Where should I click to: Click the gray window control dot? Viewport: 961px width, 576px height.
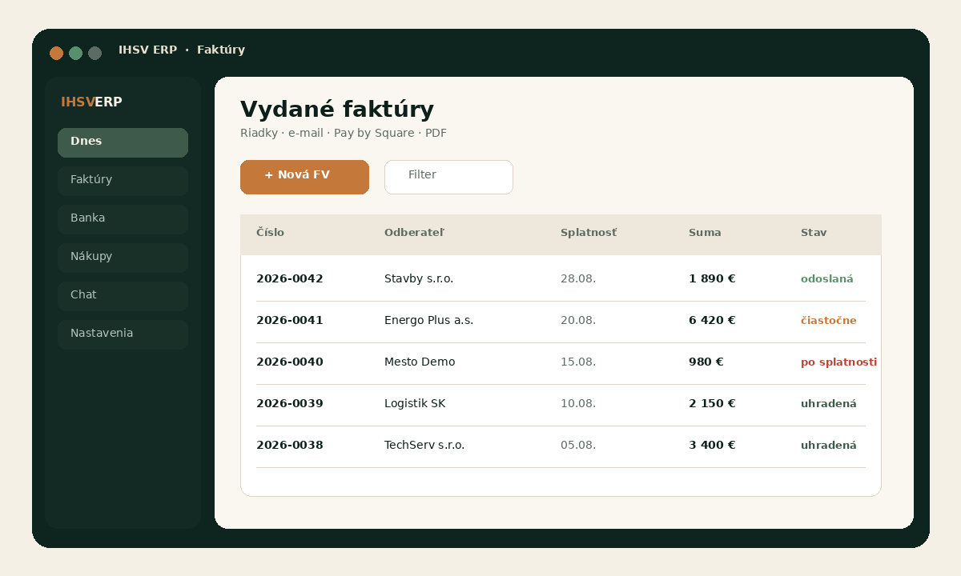click(94, 53)
